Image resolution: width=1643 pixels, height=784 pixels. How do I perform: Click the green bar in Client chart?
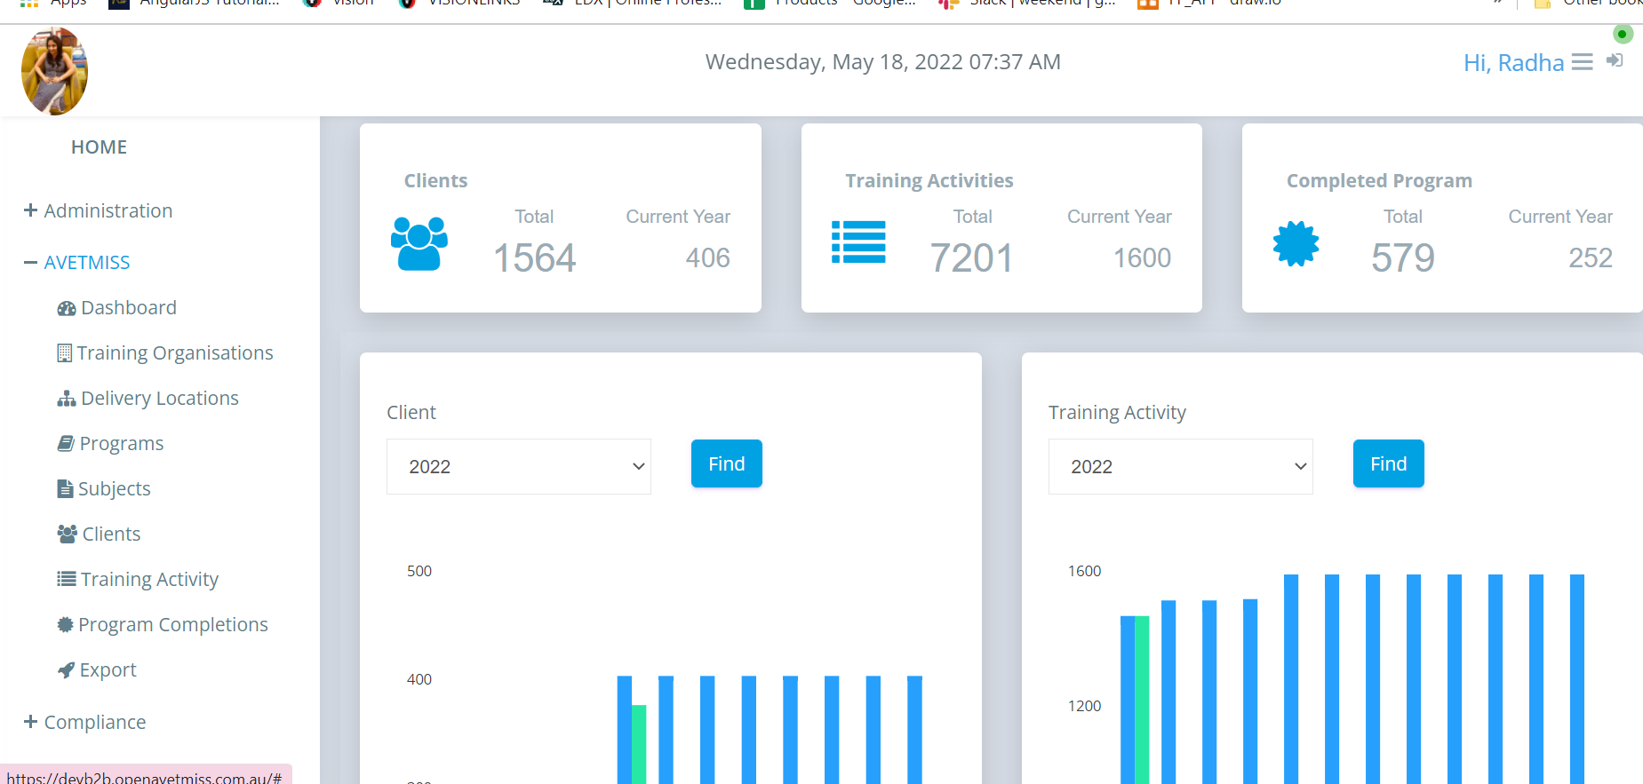(x=639, y=744)
